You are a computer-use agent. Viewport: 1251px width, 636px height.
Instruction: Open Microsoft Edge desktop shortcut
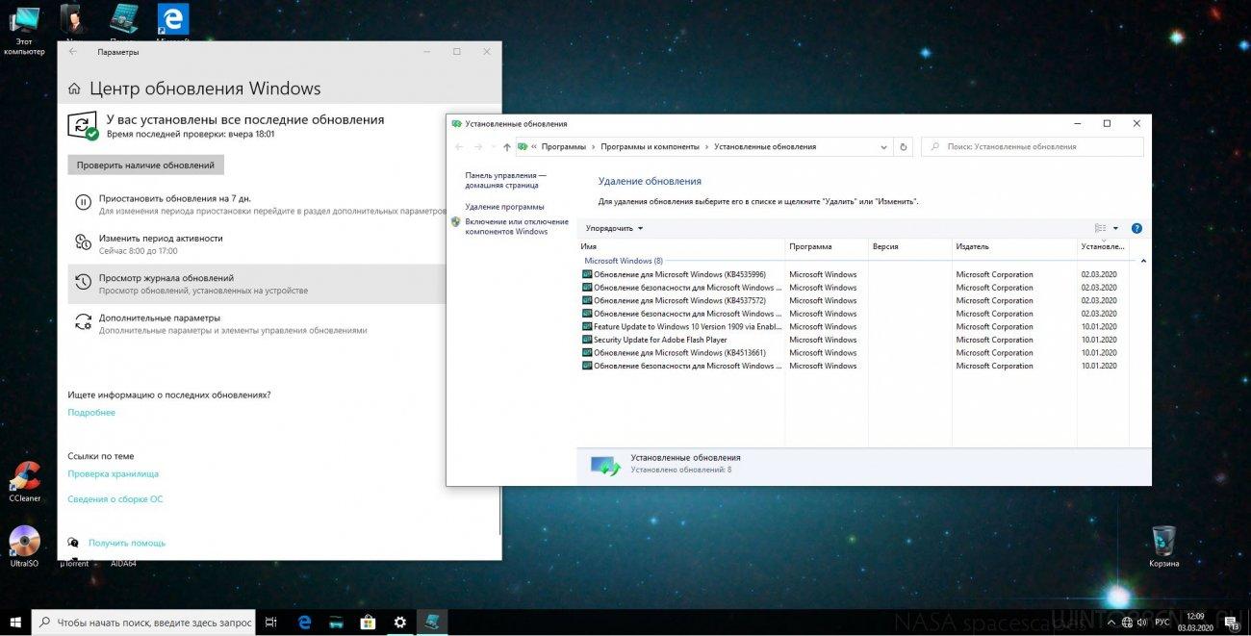[172, 20]
